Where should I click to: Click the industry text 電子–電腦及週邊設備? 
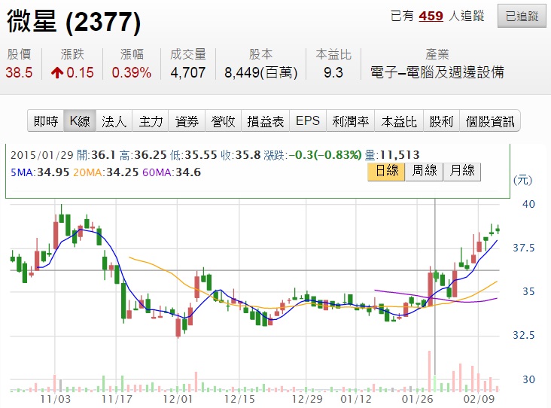click(437, 72)
